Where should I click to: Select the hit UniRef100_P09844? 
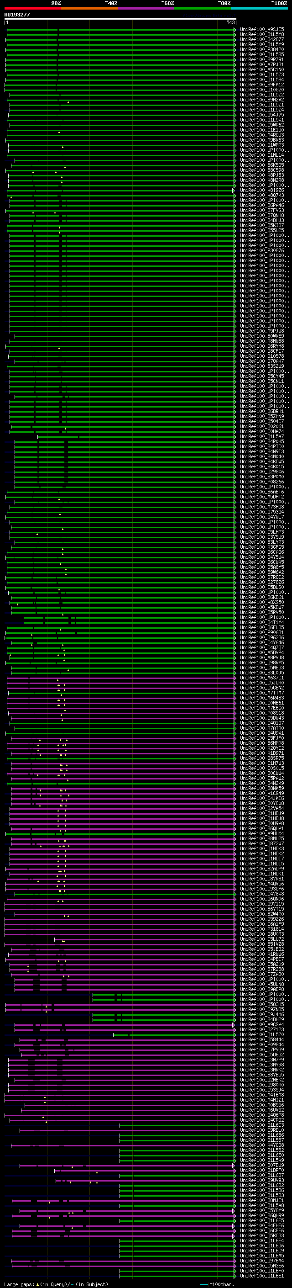coord(262,1044)
